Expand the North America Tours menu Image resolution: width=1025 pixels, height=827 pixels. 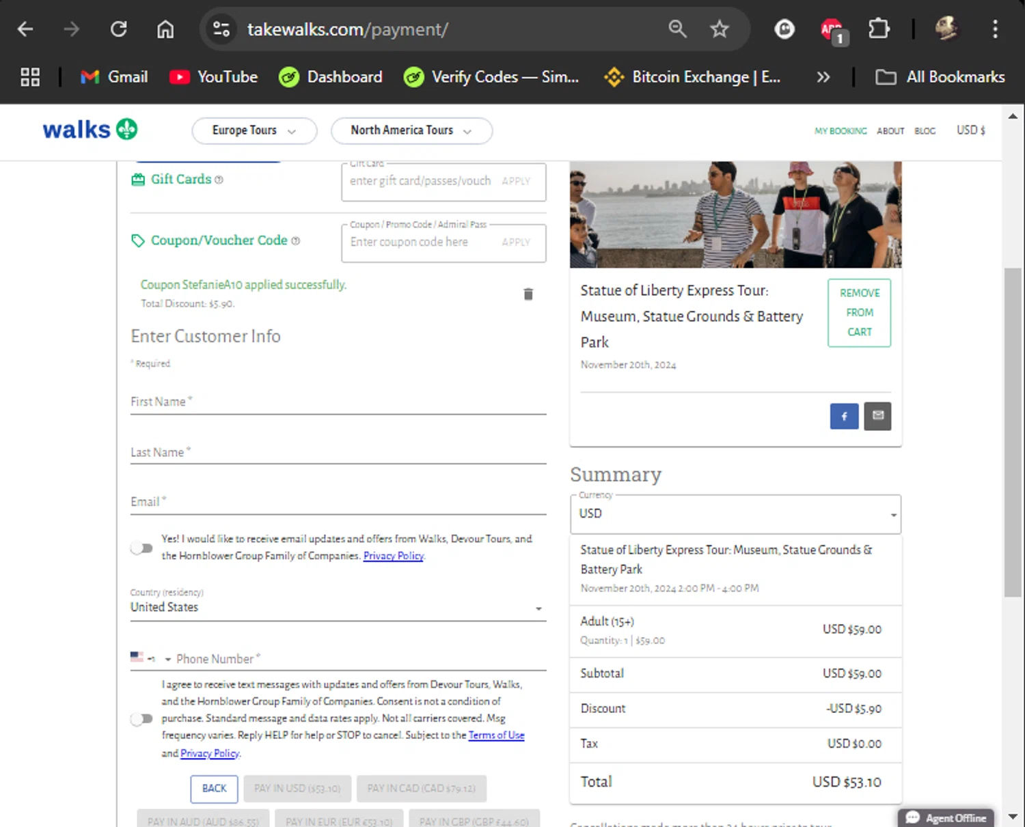point(411,130)
